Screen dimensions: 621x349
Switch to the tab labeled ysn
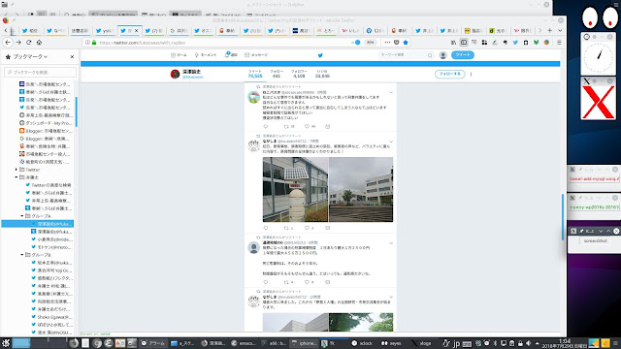(105, 30)
